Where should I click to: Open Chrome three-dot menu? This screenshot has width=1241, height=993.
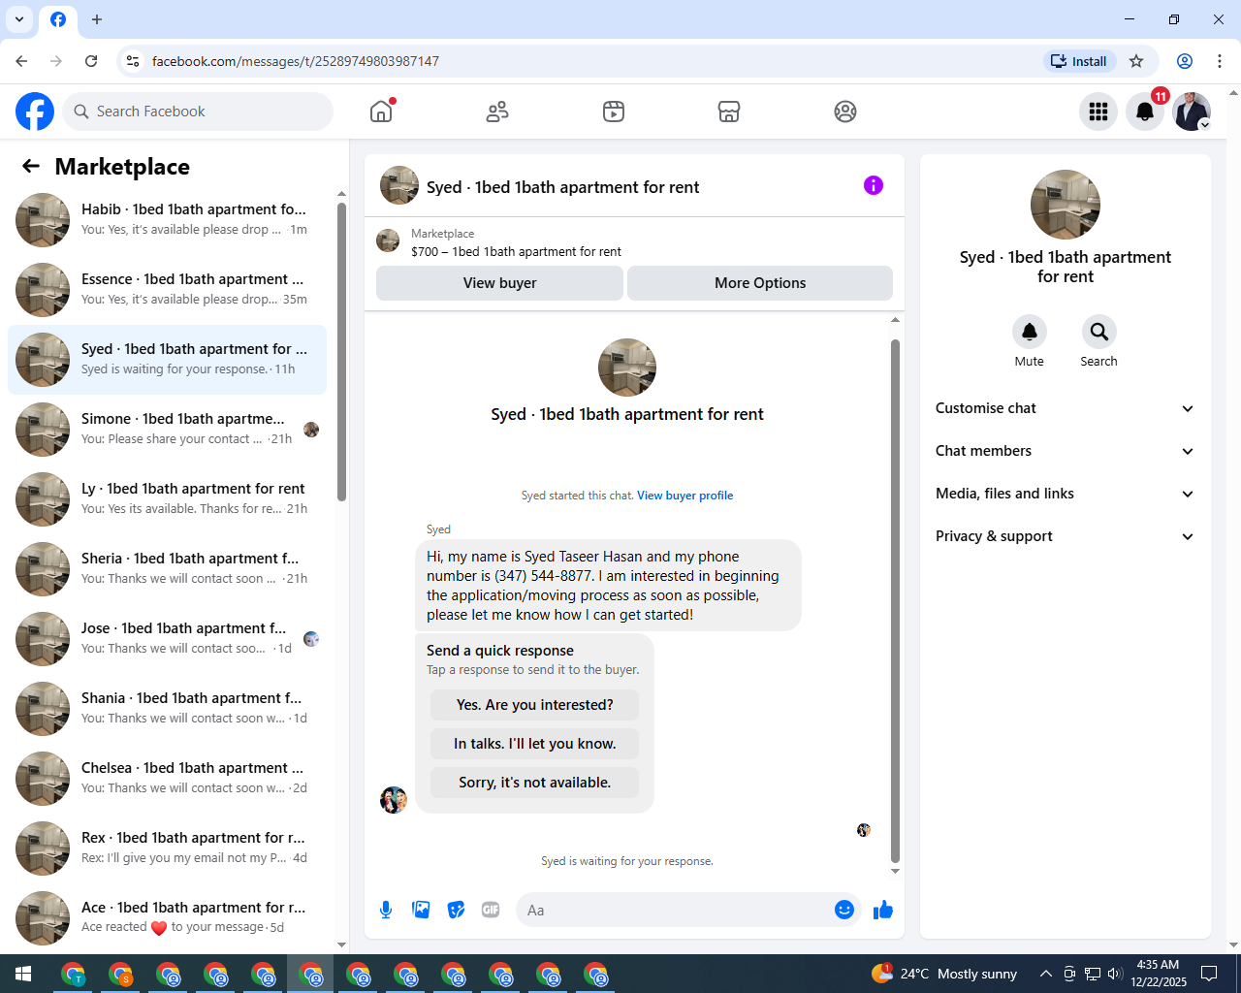pos(1220,61)
